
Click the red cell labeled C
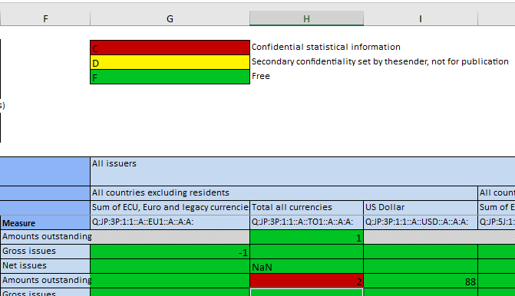(170, 48)
